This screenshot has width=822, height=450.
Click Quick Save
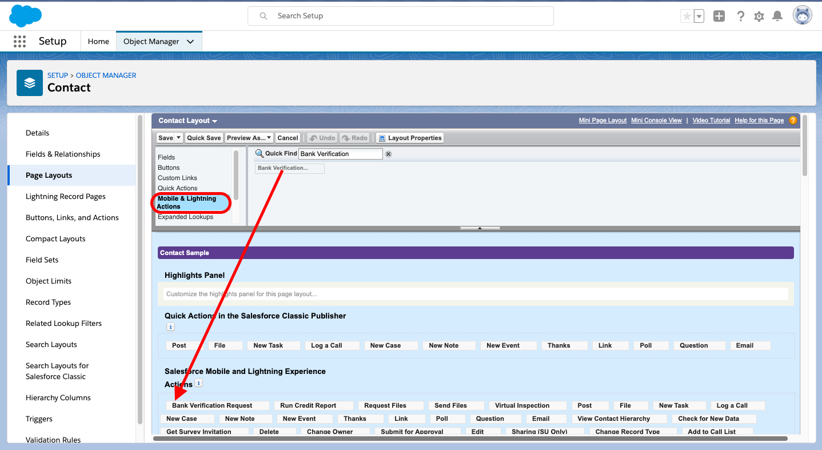coord(204,138)
